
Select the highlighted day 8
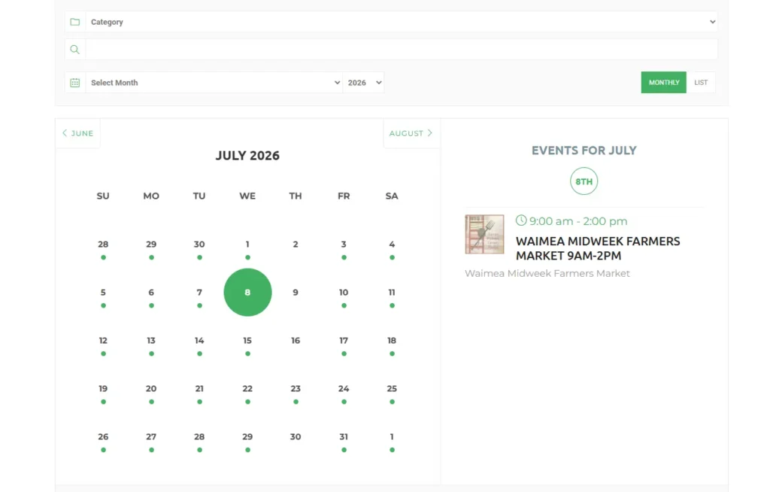coord(247,292)
